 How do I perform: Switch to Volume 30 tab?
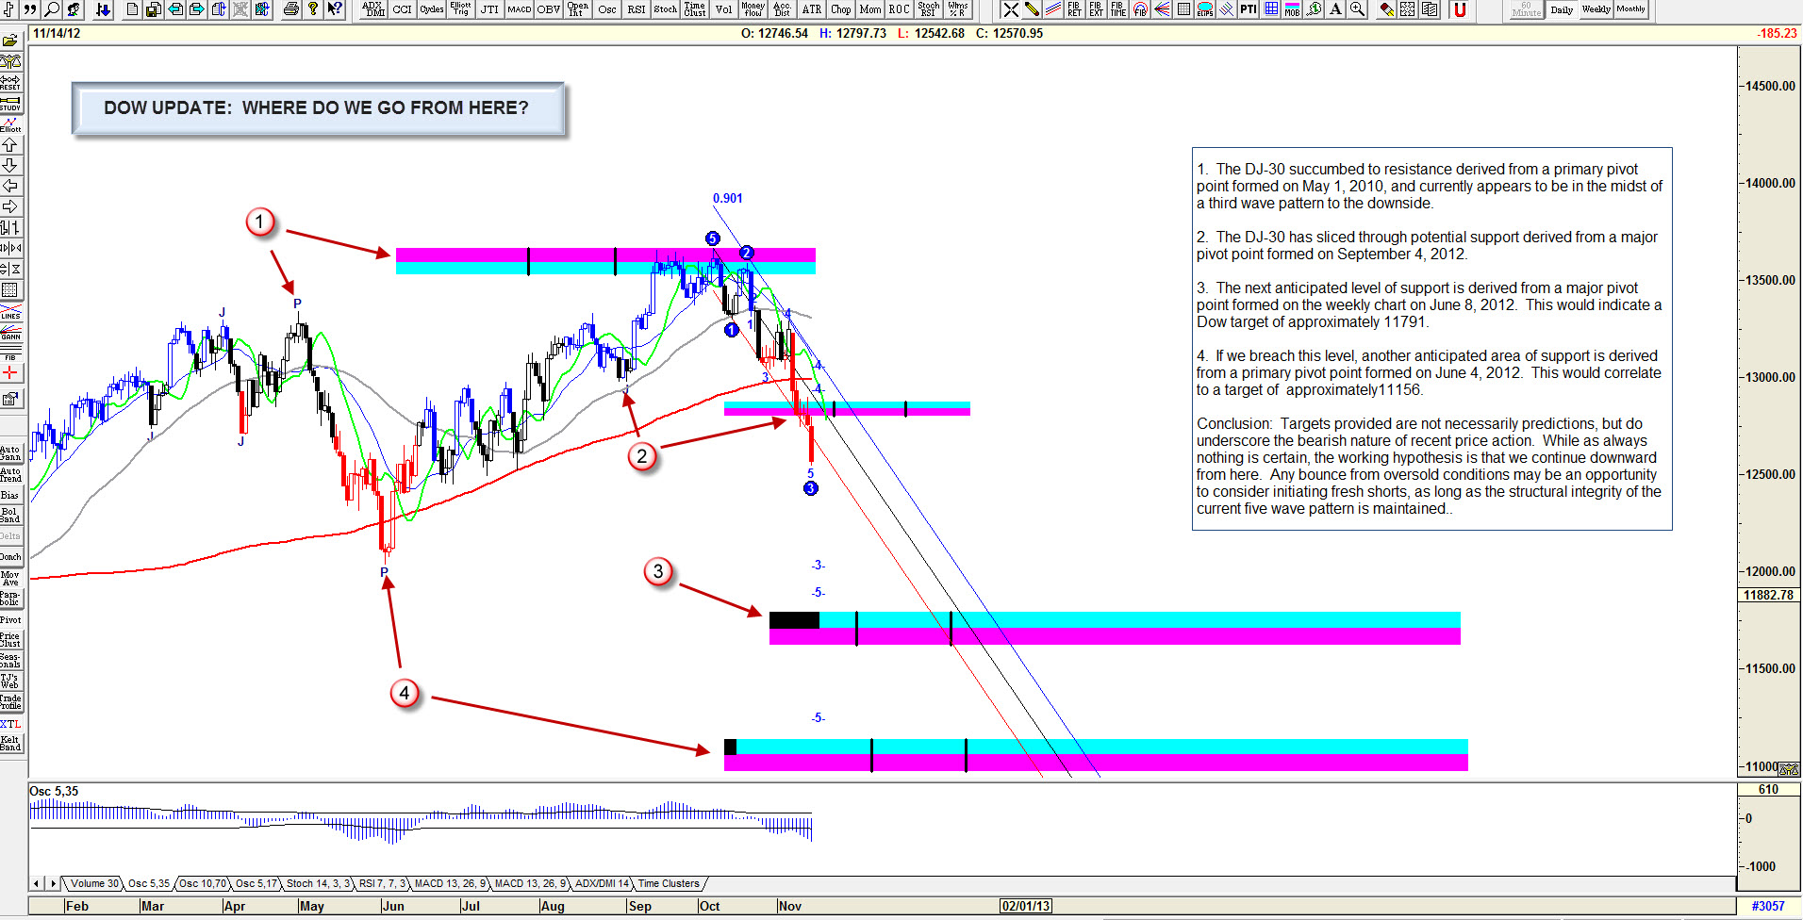point(94,883)
